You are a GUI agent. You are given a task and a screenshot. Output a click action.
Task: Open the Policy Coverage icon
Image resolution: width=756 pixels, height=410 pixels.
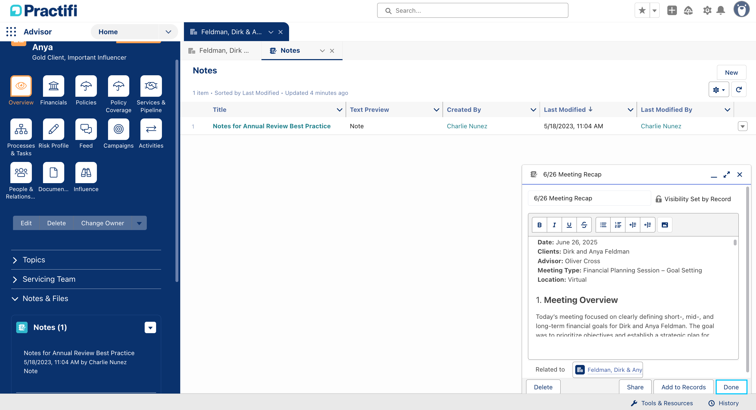point(119,86)
